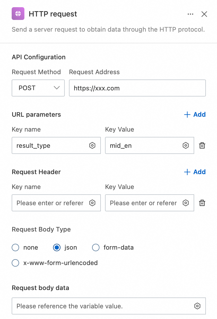Select the none request body type
The image size is (217, 319).
(x=16, y=247)
